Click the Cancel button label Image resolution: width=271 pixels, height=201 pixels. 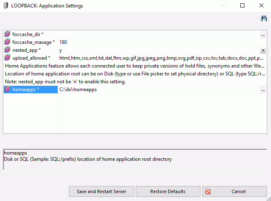coord(239,191)
